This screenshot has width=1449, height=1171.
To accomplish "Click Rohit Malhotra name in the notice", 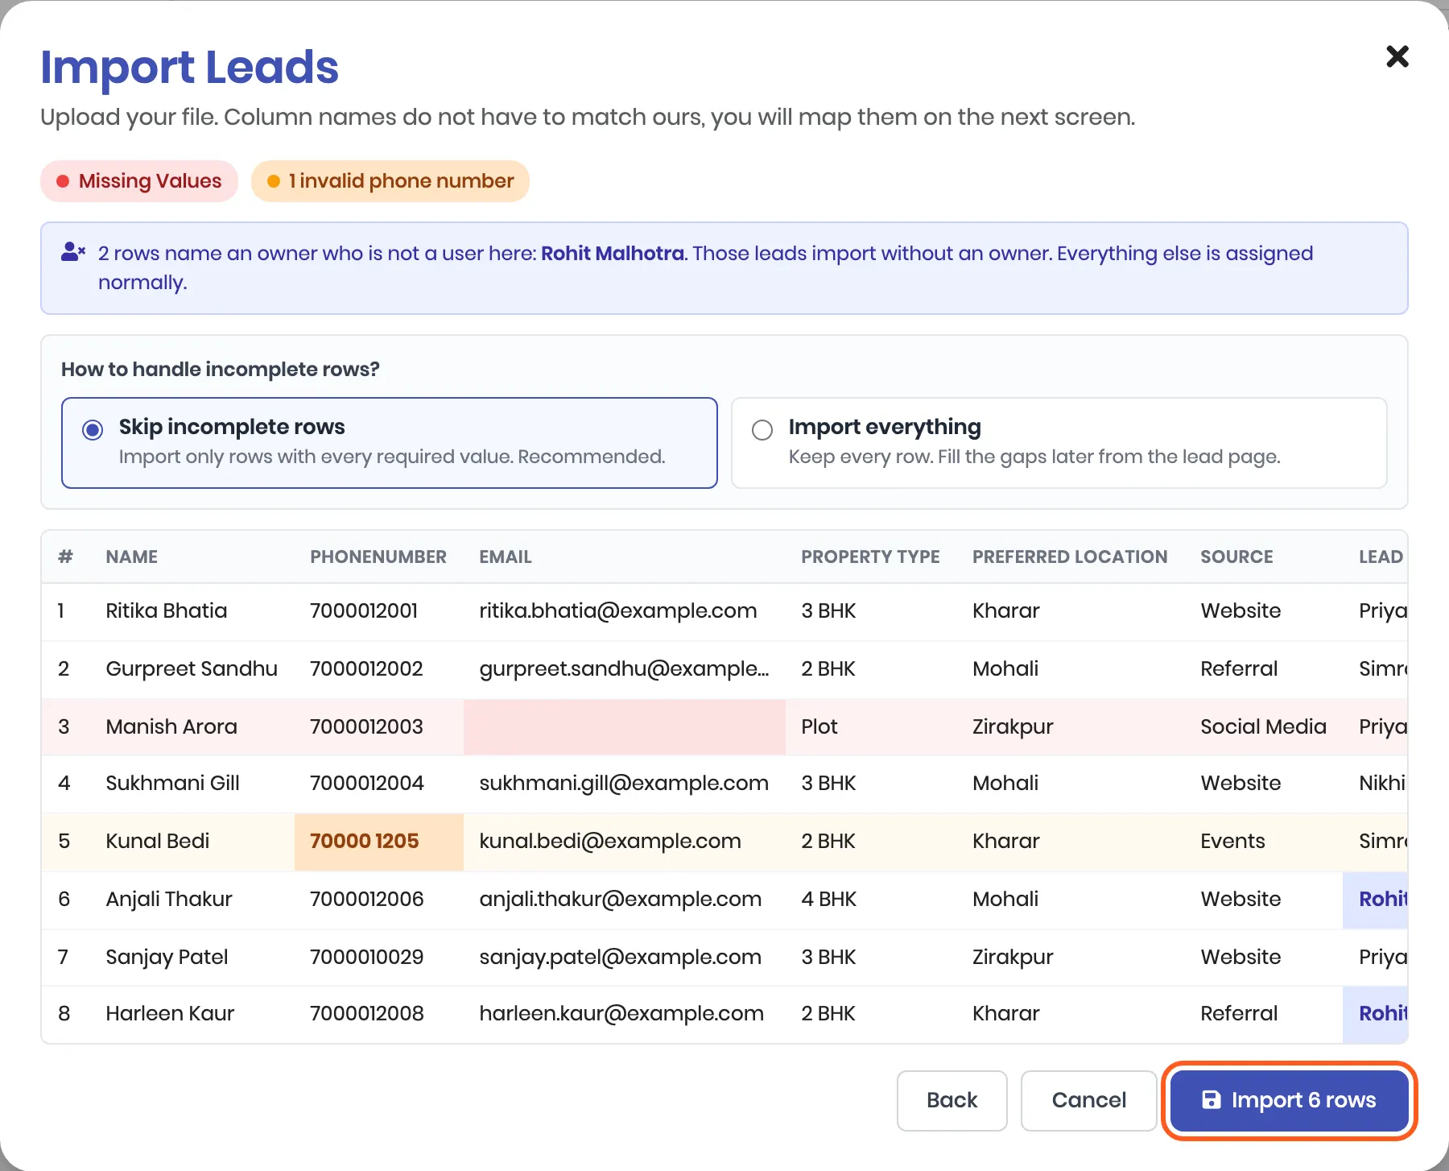I will [613, 253].
